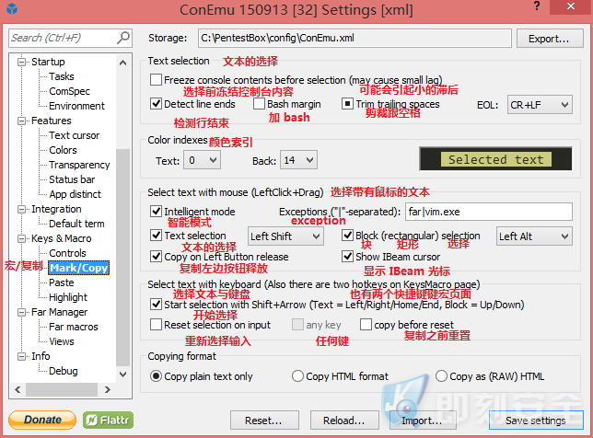The height and width of the screenshot is (438, 593).
Task: Collapse the Integration tree node
Action: 22,209
